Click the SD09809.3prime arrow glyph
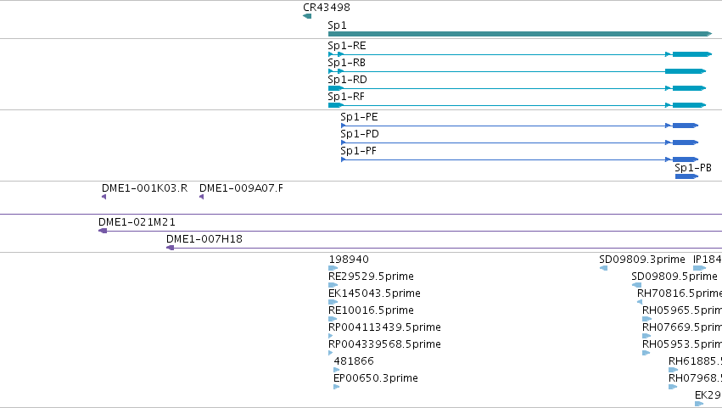 coord(603,268)
